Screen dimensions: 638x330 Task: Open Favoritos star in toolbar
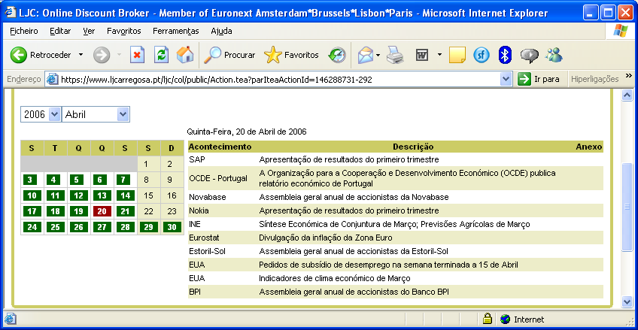[272, 55]
